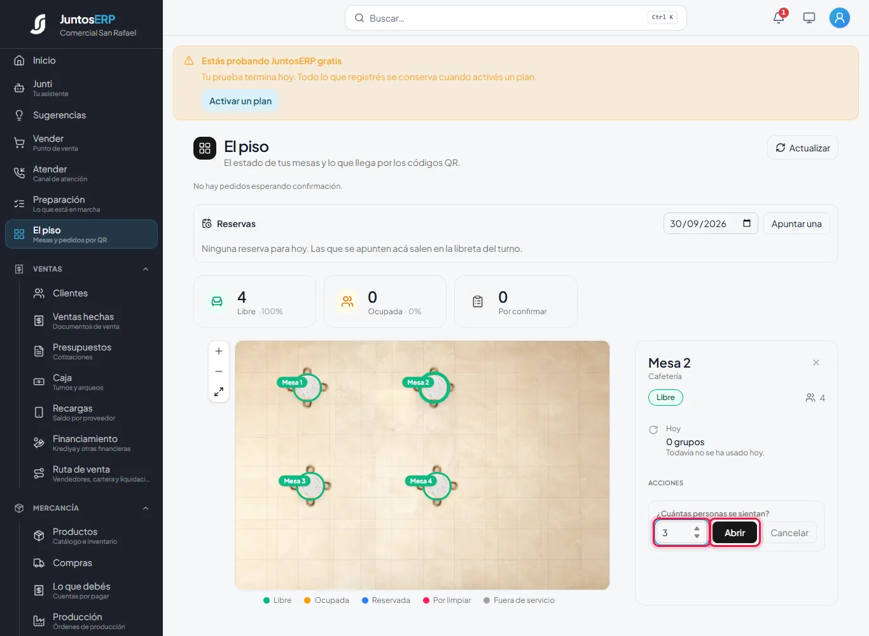The width and height of the screenshot is (869, 636).
Task: Zoom in on the floor map
Action: pos(219,351)
